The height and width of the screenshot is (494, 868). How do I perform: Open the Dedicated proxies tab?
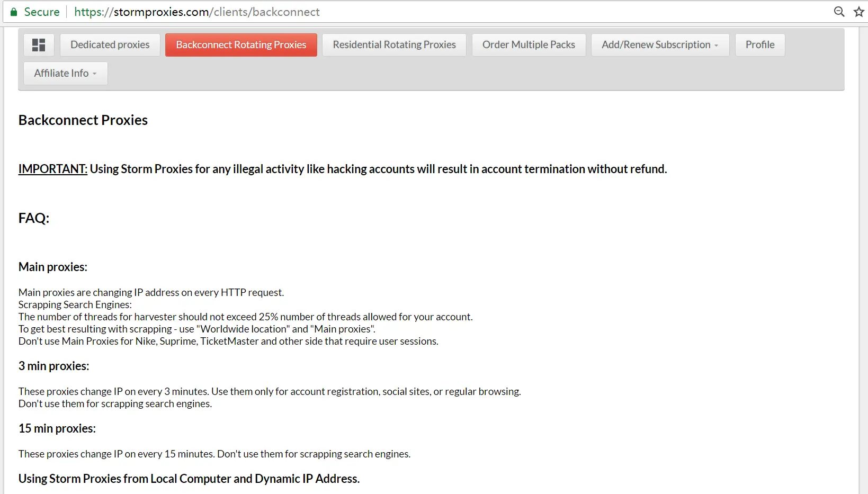point(110,45)
